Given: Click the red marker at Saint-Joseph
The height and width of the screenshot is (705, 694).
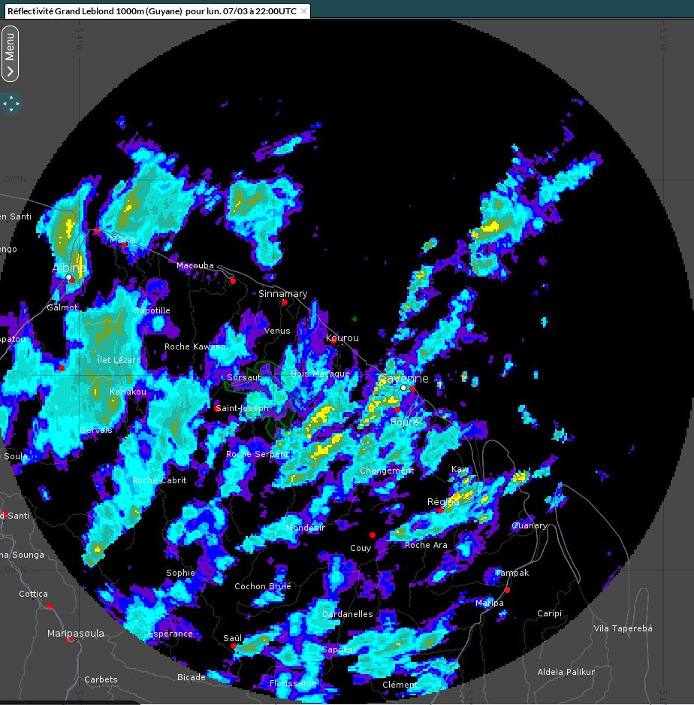Looking at the screenshot, I should 216,408.
